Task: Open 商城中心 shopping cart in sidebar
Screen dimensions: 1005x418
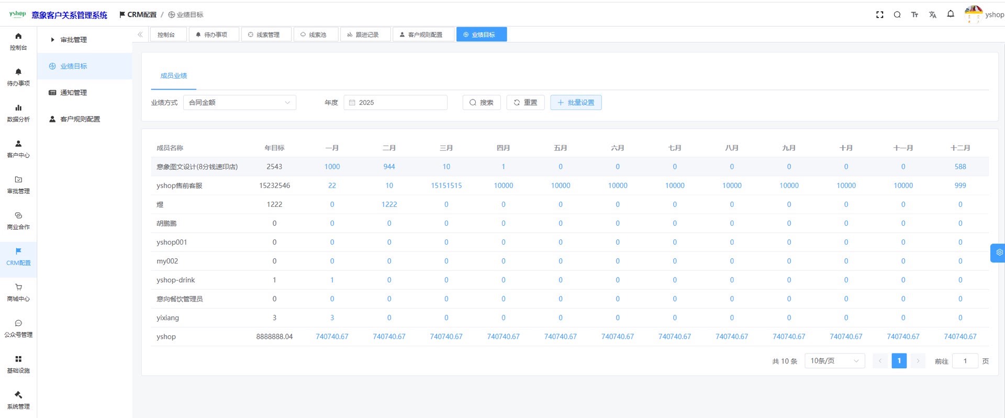Action: click(x=18, y=292)
